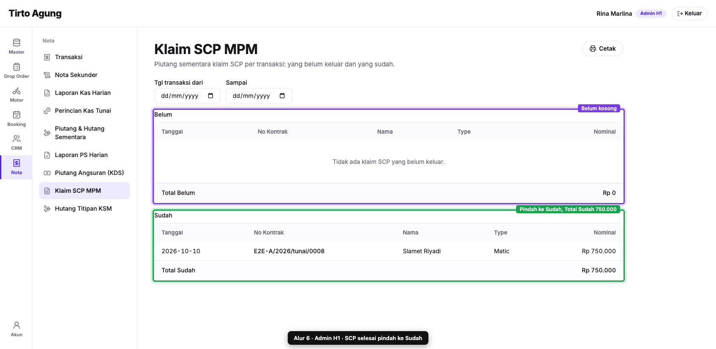Click the Transaksi menu icon

coord(47,57)
